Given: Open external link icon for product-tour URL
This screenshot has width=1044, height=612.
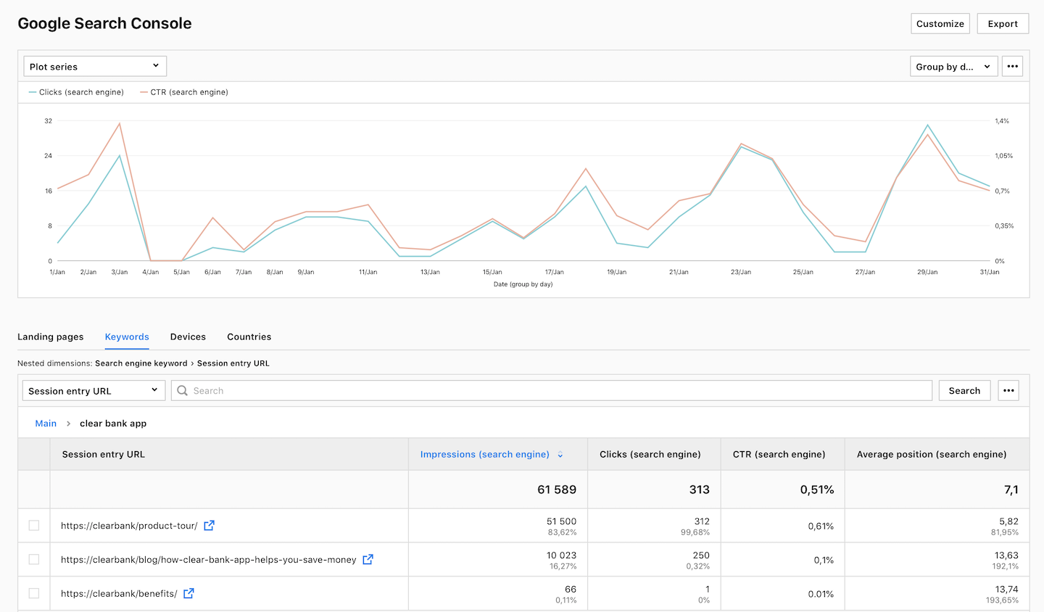Looking at the screenshot, I should (209, 526).
